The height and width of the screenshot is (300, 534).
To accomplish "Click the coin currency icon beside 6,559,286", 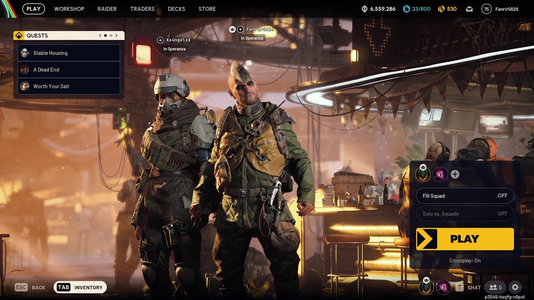I will point(364,9).
